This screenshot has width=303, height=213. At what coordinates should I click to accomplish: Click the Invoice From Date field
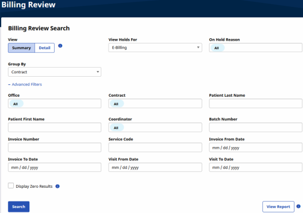255,147
